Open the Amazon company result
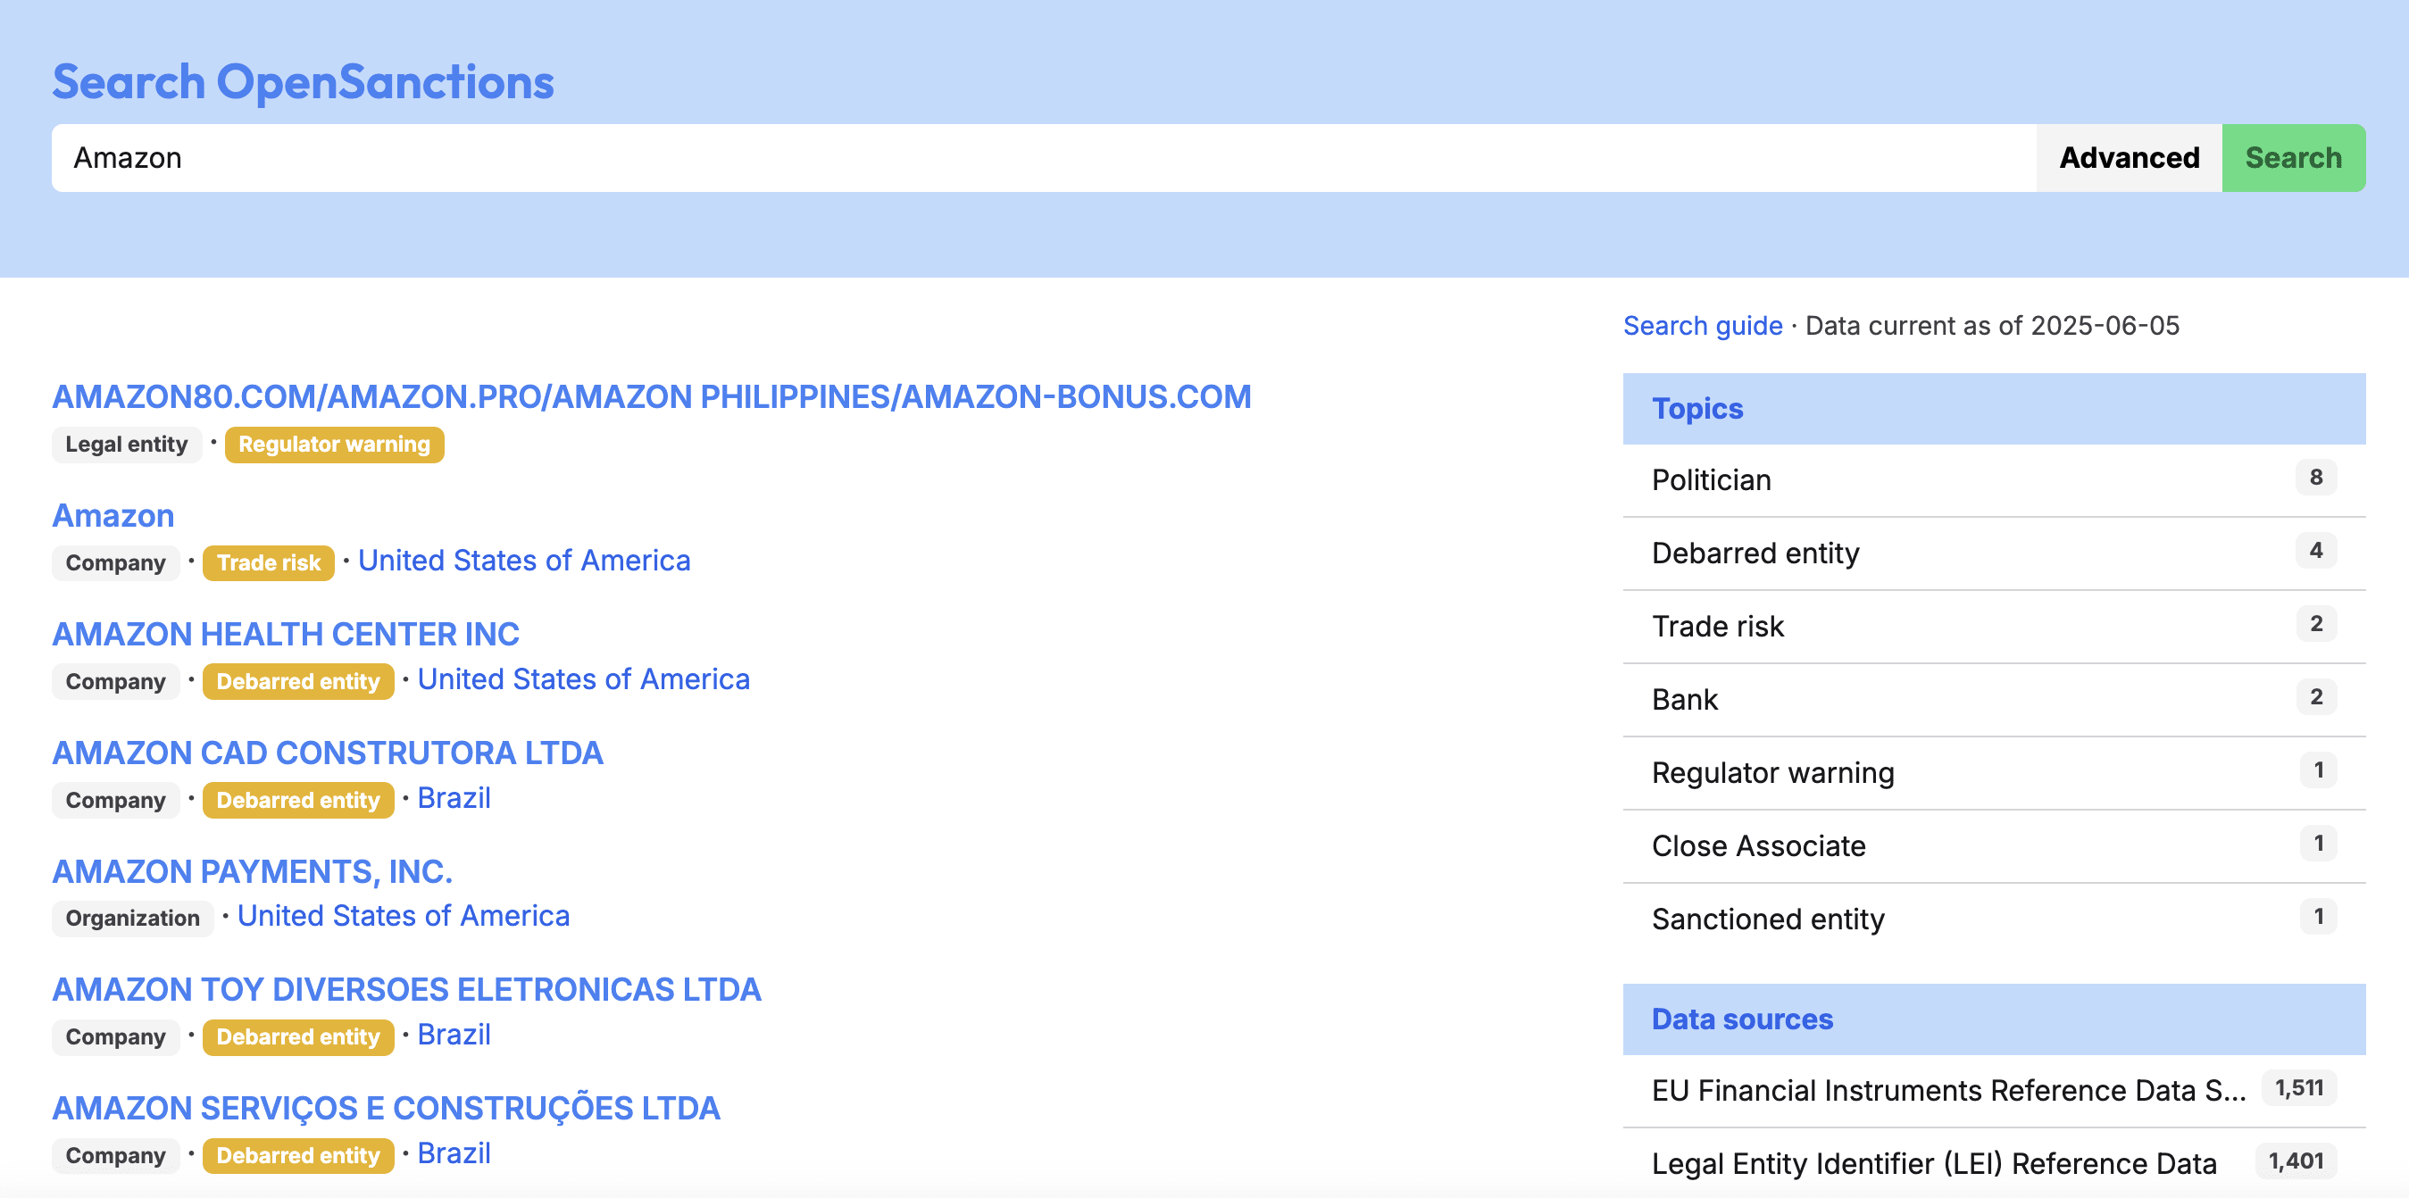Screen dimensions: 2409x1198 (x=113, y=515)
